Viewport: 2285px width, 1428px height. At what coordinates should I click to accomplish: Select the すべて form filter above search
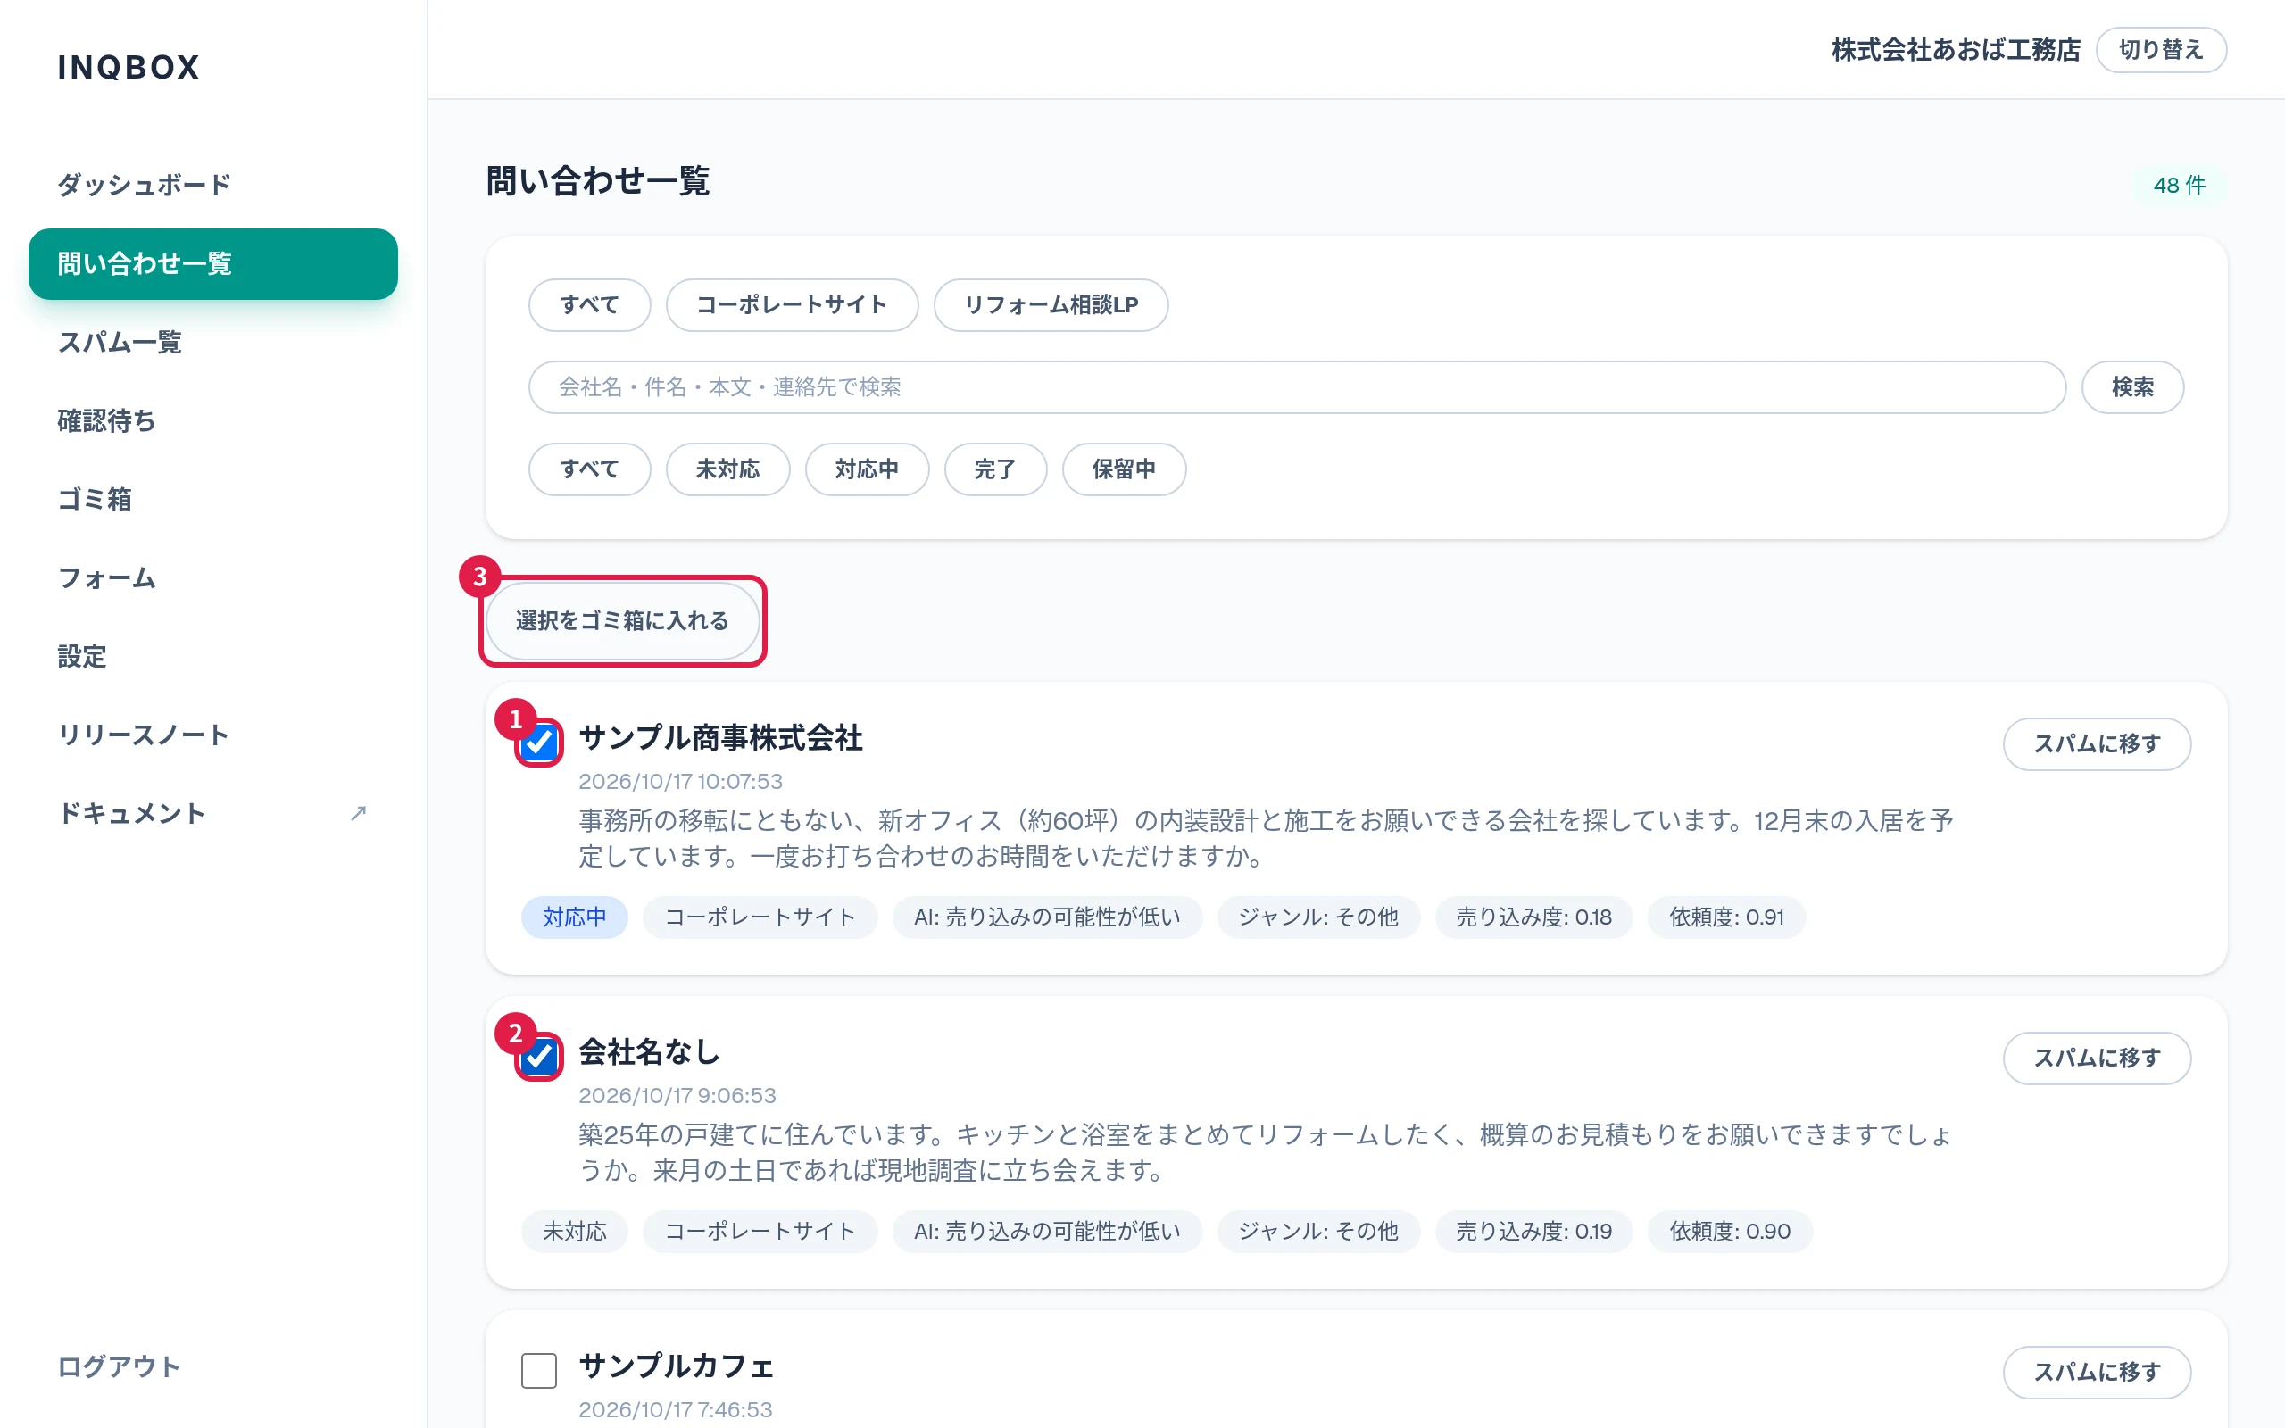(589, 305)
